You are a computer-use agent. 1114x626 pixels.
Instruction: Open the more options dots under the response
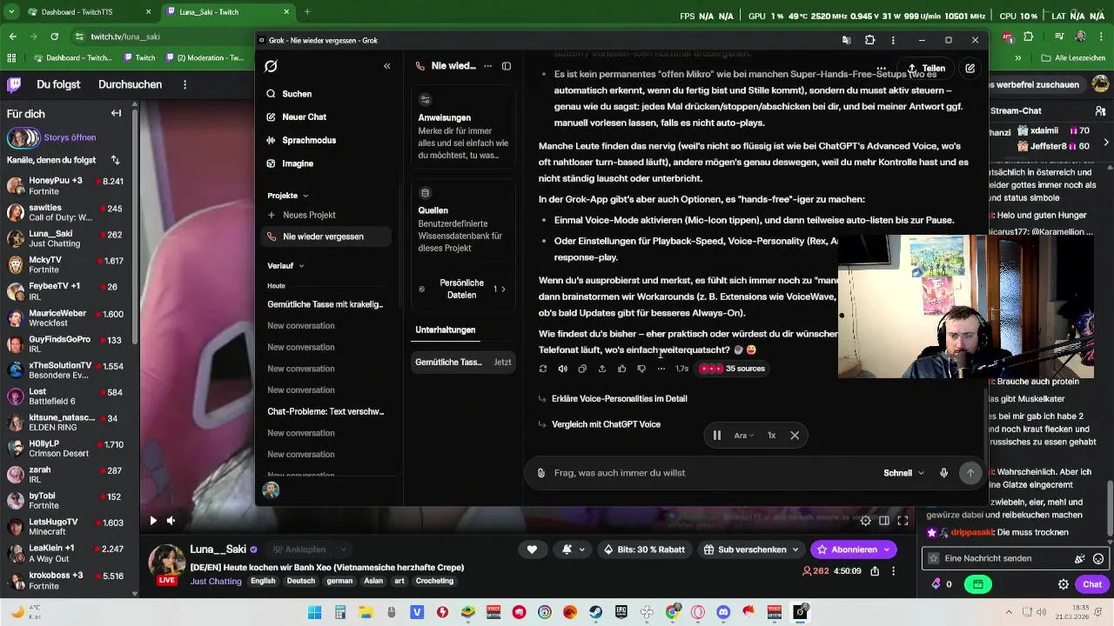coord(661,369)
